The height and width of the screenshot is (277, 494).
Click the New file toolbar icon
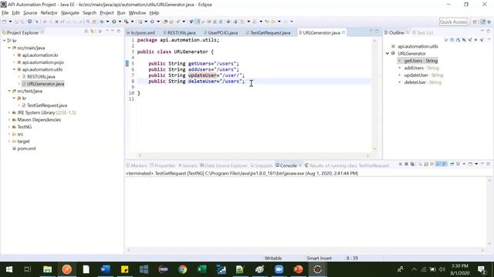pos(4,22)
